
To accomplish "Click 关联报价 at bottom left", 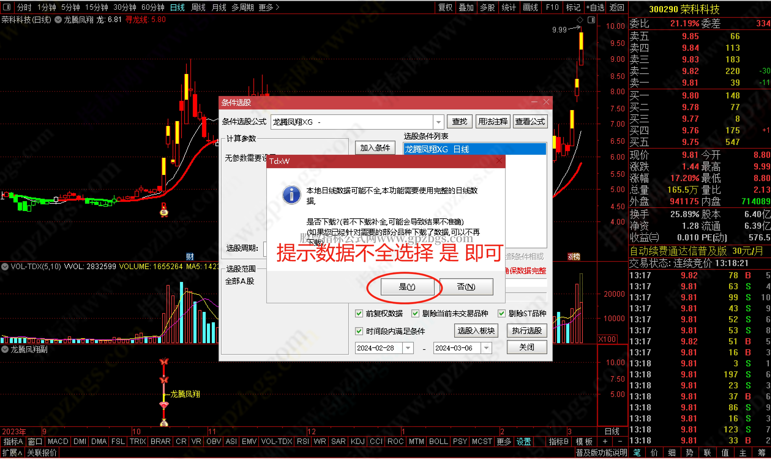I will (x=42, y=453).
